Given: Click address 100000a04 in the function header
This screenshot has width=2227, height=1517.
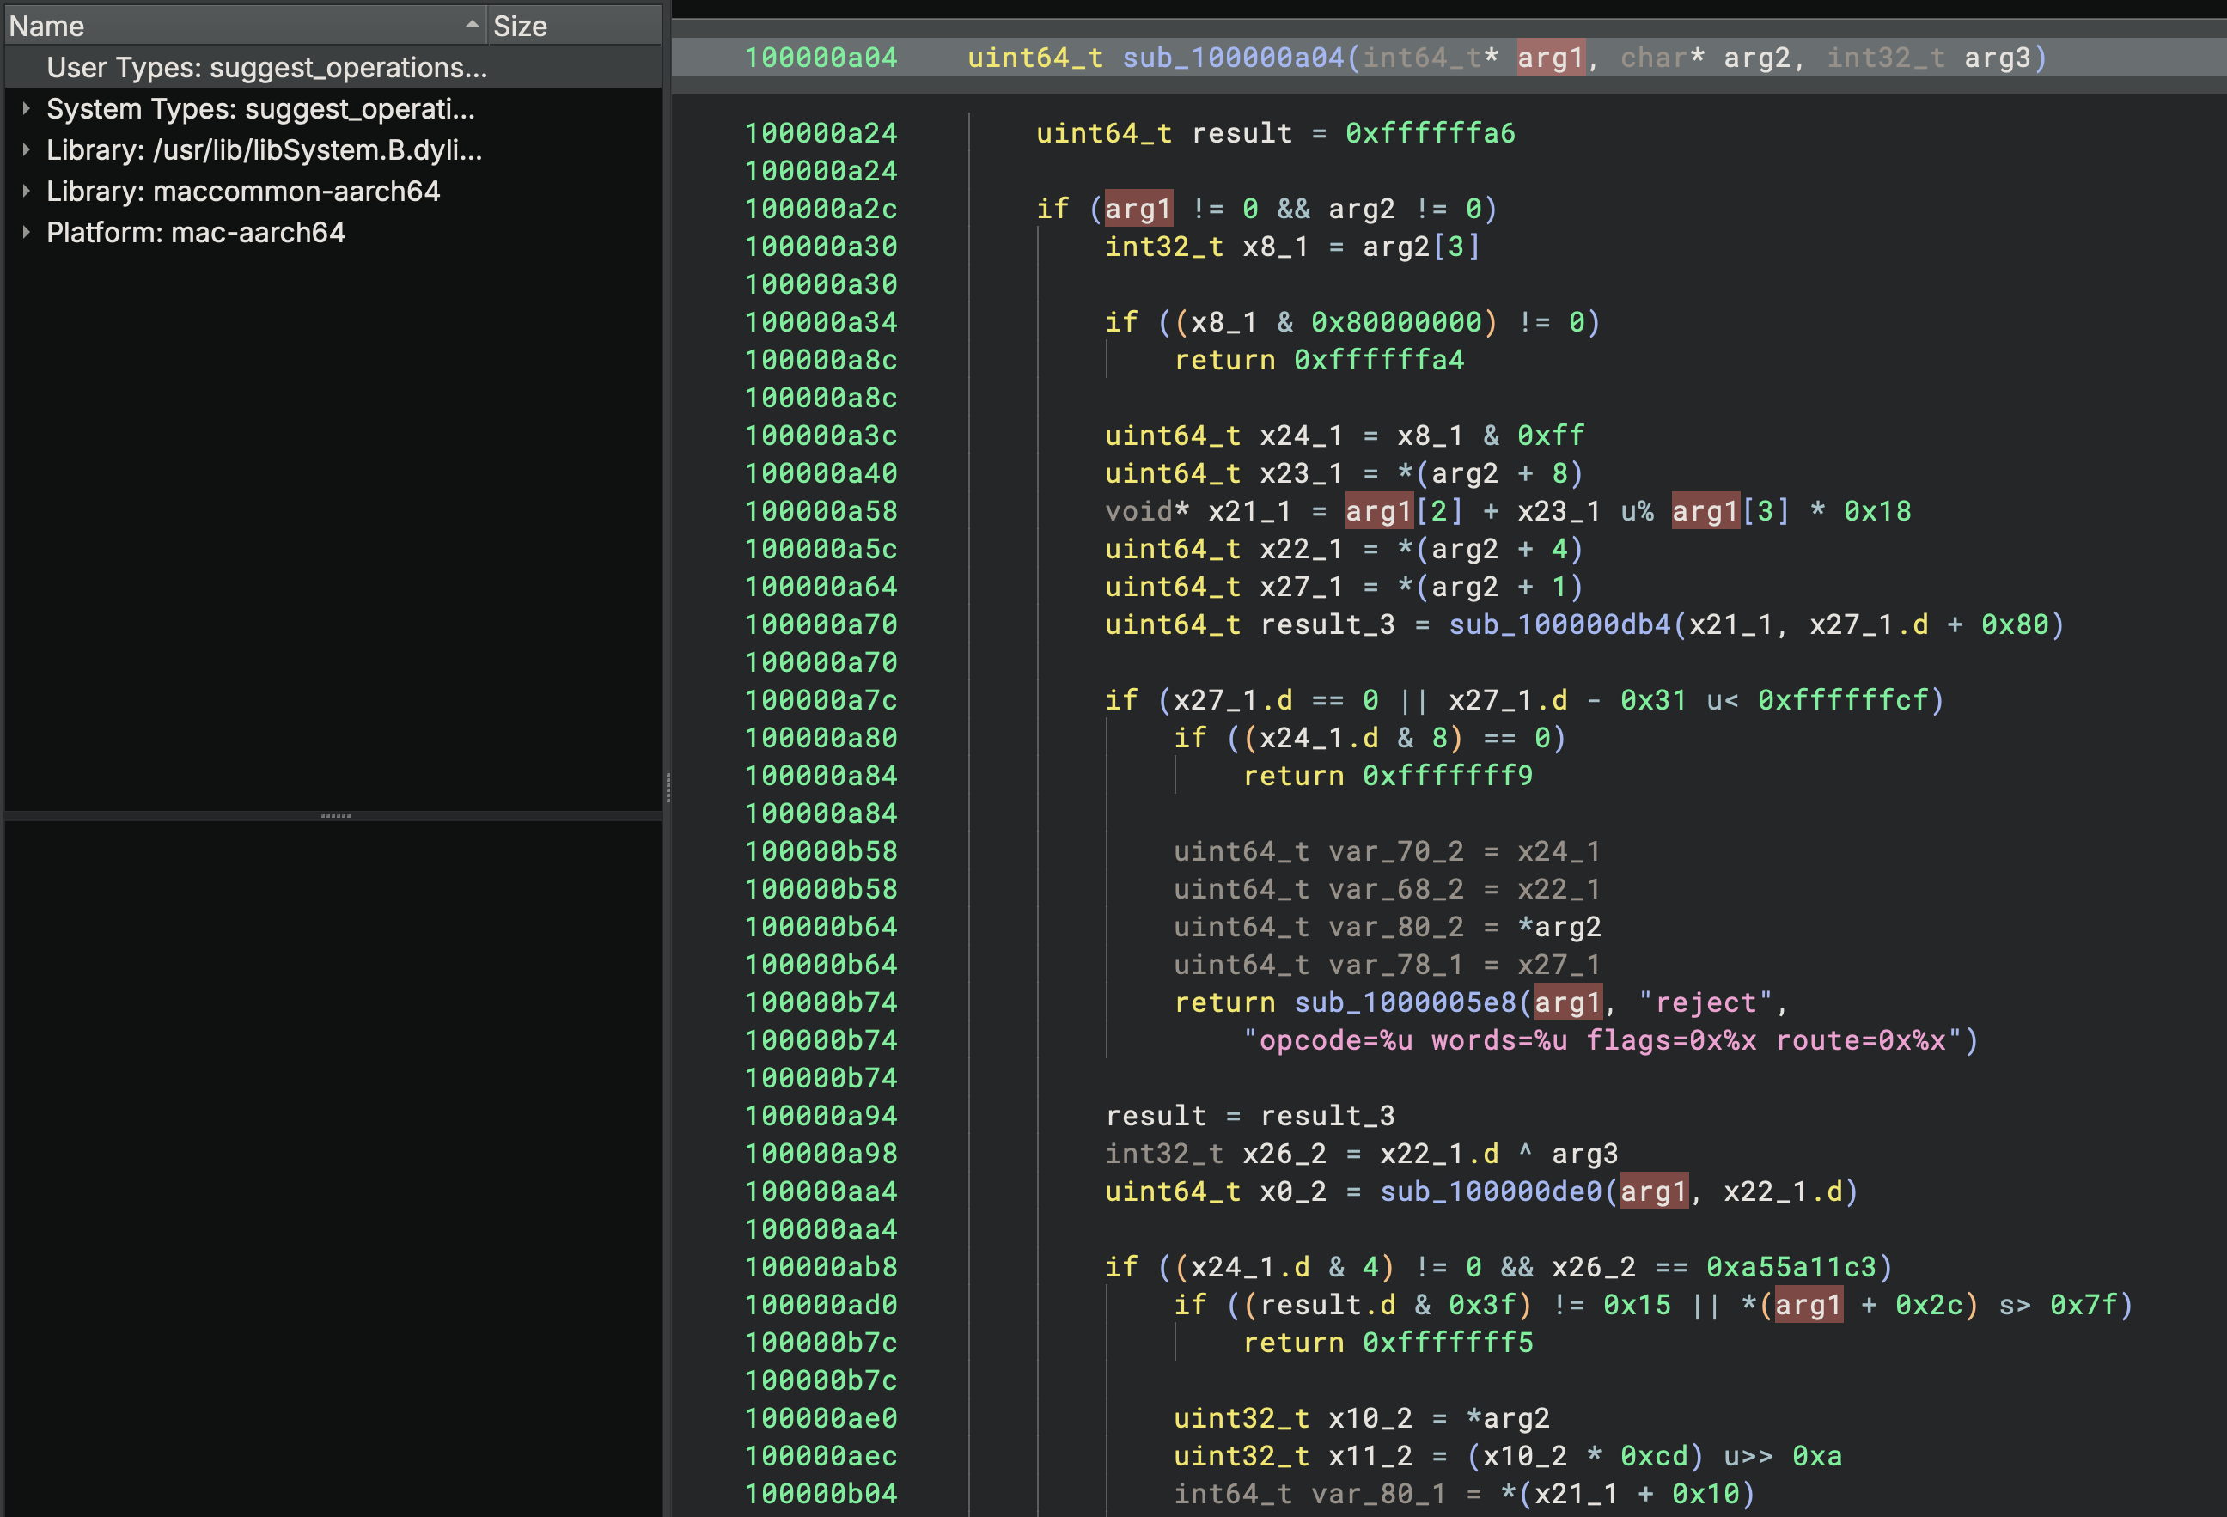Looking at the screenshot, I should pyautogui.click(x=821, y=58).
